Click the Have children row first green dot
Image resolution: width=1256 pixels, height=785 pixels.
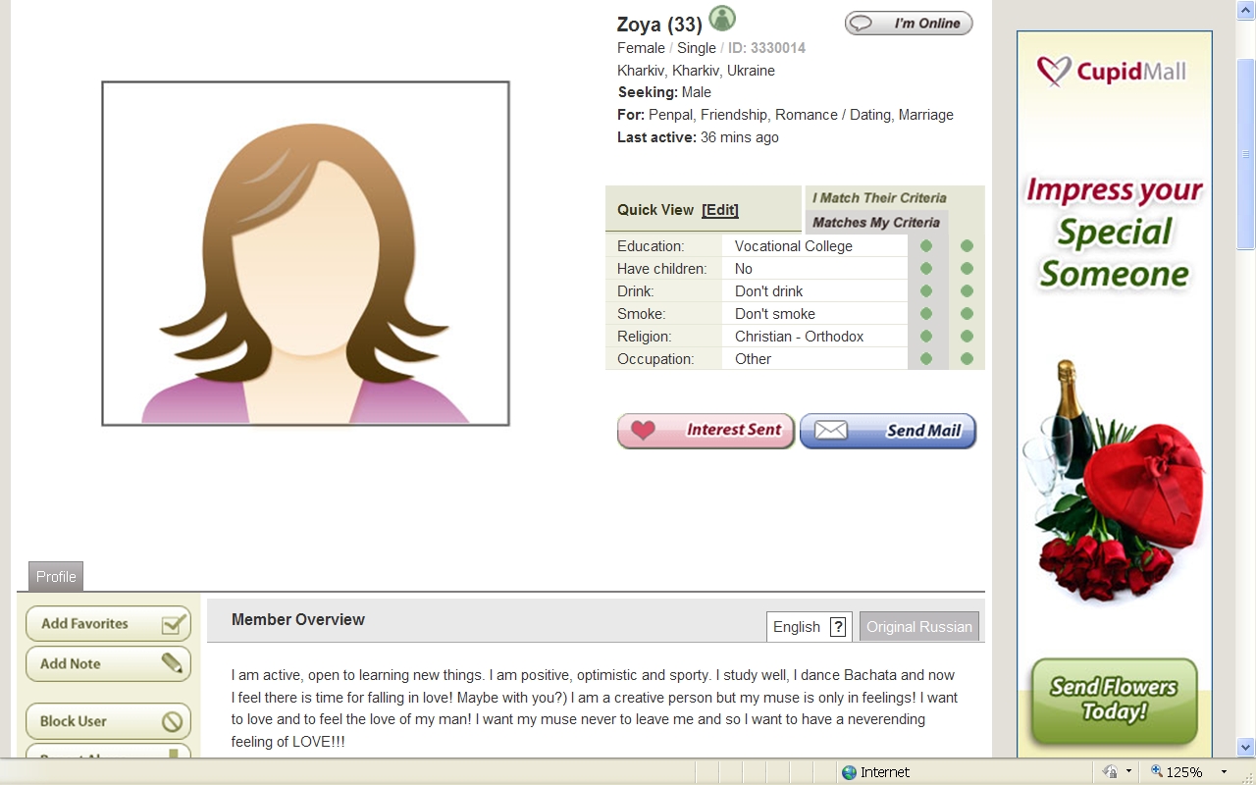point(926,269)
